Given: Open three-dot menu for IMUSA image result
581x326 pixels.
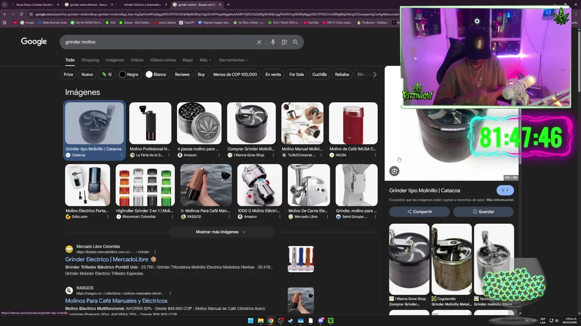Looking at the screenshot, I should tap(375, 155).
